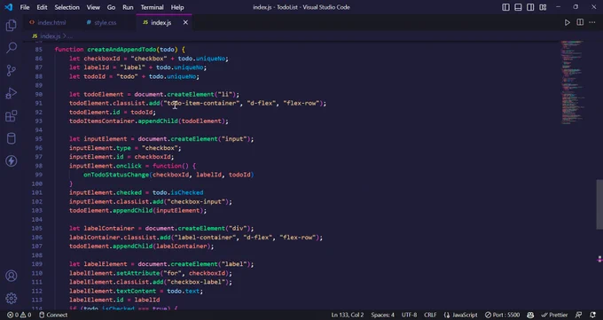Expand the breadcrumb ellipsis symbol
603x320 pixels.
click(x=70, y=36)
